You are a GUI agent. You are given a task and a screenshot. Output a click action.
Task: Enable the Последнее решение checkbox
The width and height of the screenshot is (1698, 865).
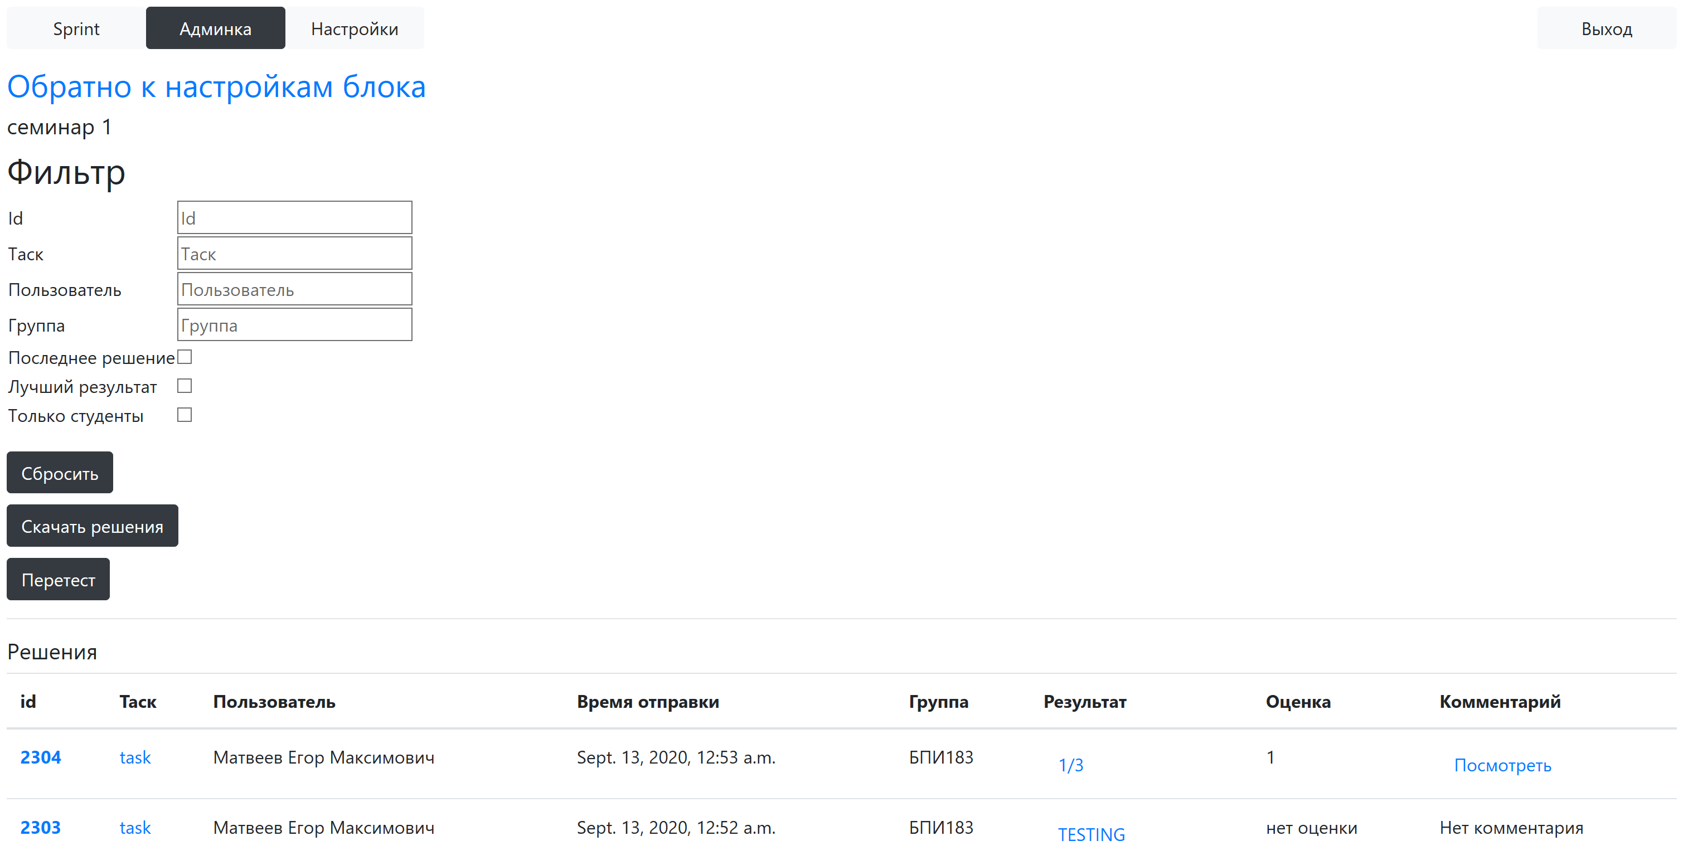[x=185, y=357]
